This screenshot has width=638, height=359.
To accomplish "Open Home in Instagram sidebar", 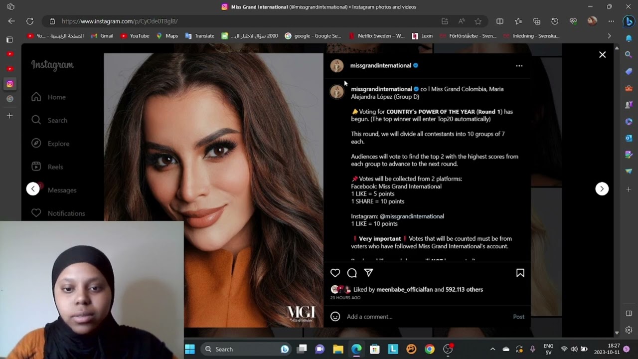I will point(48,97).
